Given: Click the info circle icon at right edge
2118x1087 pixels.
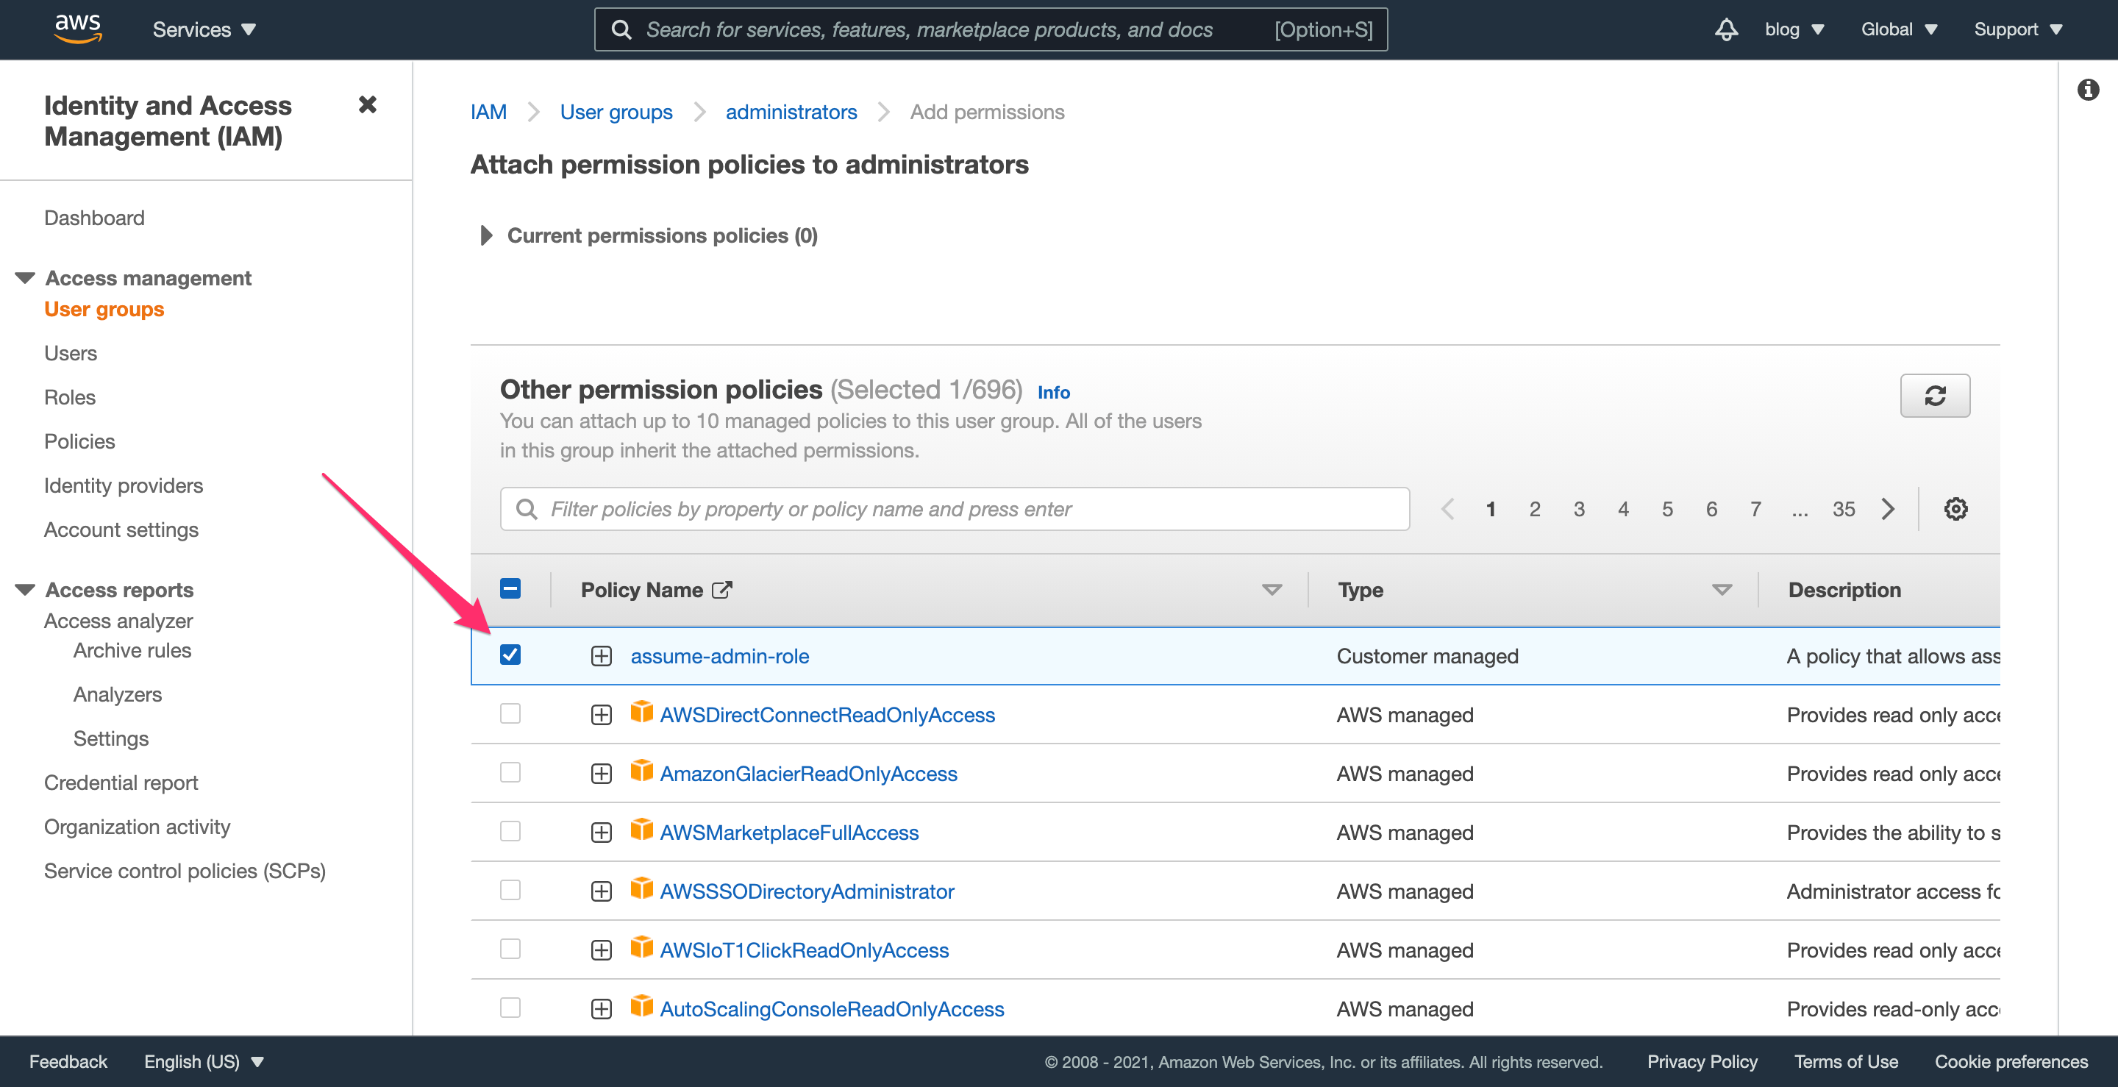Looking at the screenshot, I should tap(2088, 90).
